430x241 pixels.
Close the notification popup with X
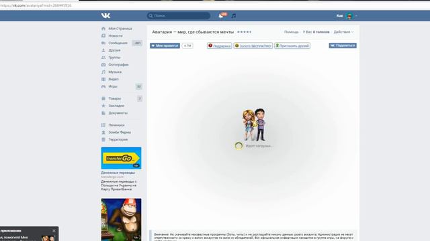coord(54,230)
